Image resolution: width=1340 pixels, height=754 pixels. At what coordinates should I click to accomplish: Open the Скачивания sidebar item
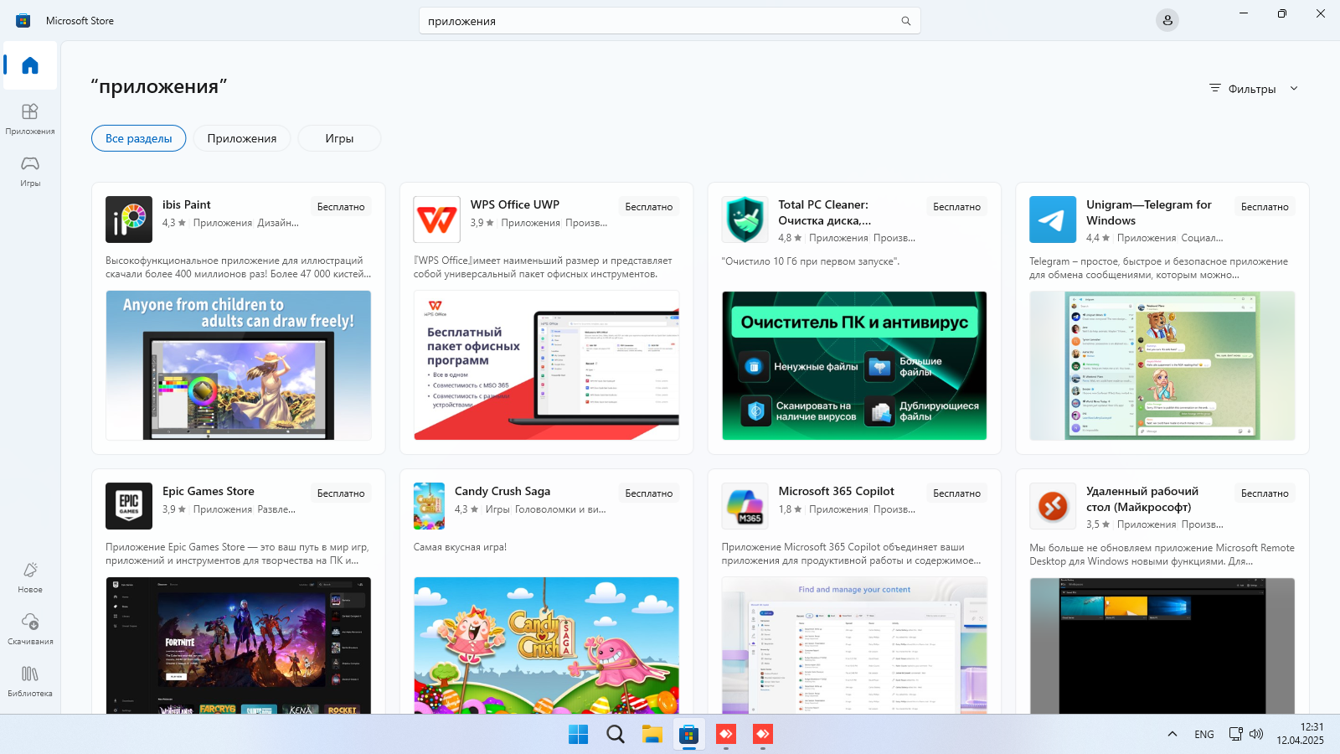click(x=30, y=629)
